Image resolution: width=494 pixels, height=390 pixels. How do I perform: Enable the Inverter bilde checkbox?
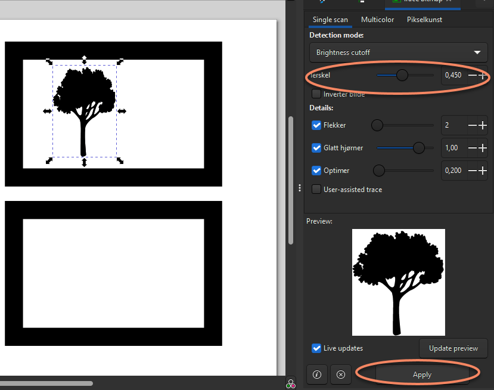click(316, 94)
